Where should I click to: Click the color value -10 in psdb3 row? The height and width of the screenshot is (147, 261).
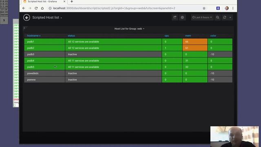(220, 54)
